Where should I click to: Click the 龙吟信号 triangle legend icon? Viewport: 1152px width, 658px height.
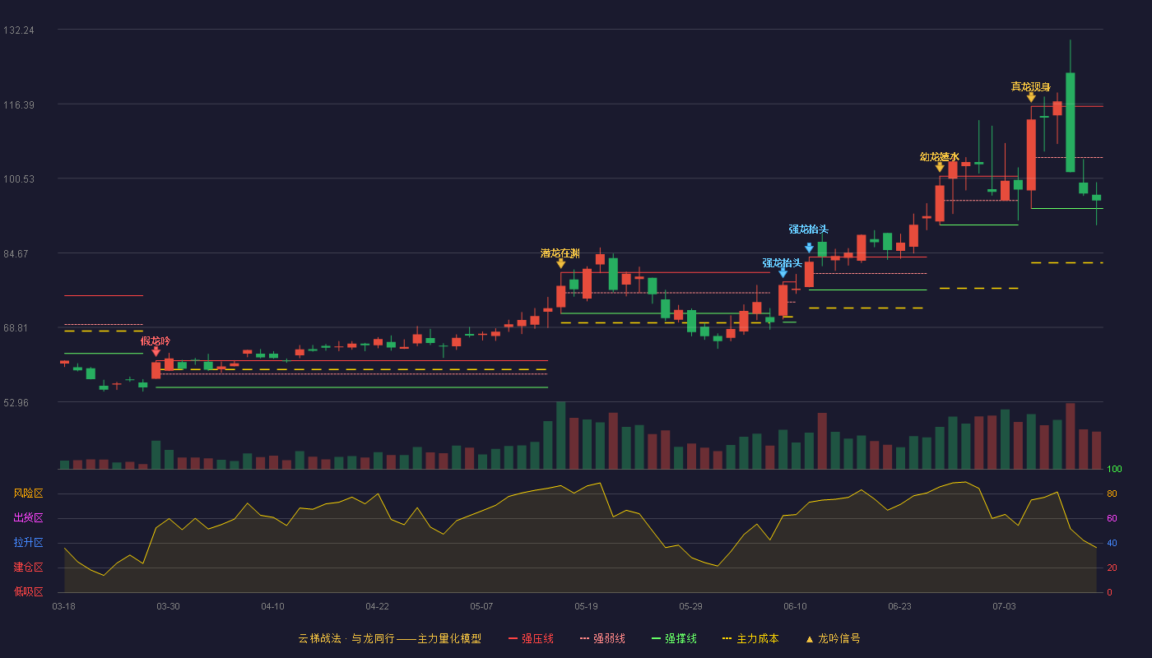click(809, 638)
